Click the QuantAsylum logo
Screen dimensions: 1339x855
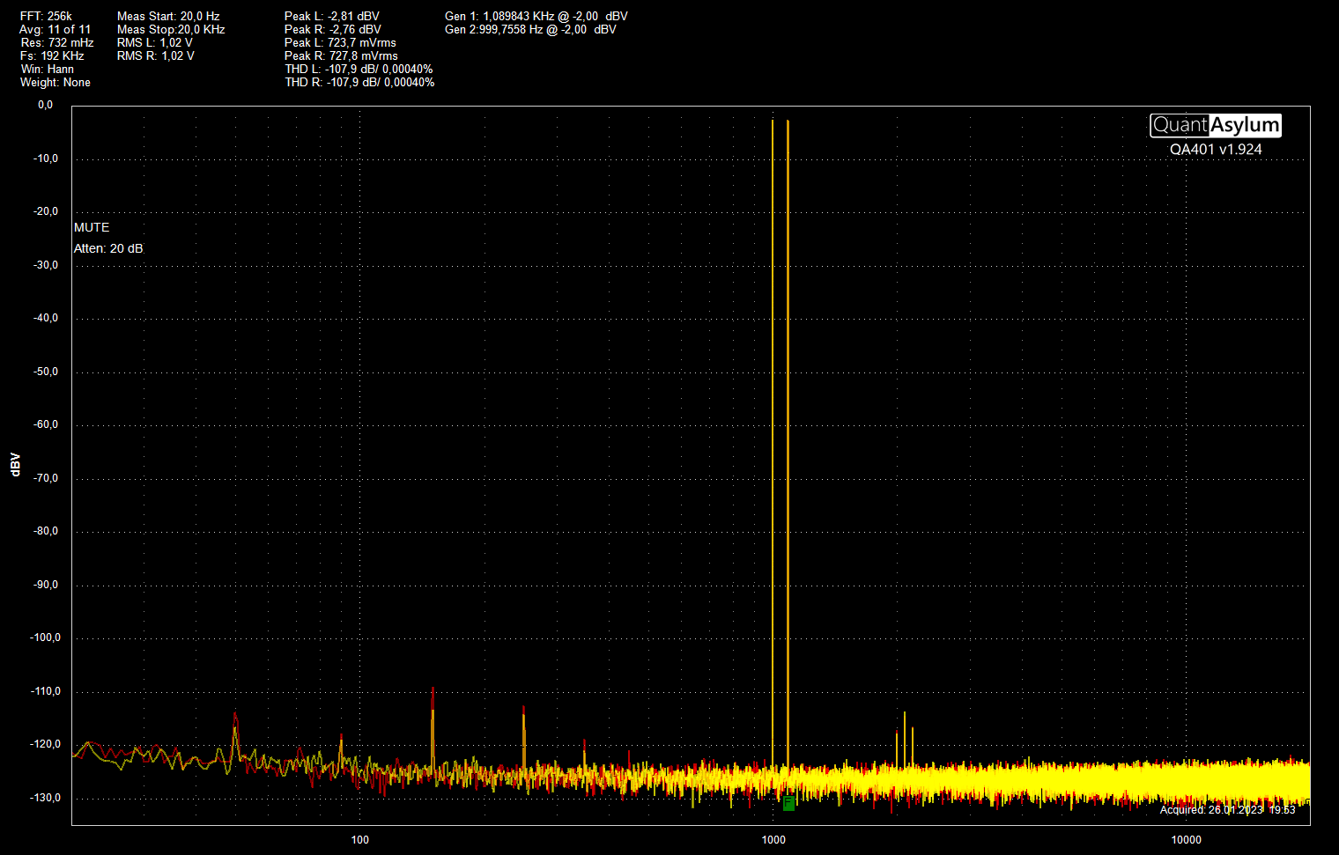(x=1215, y=126)
